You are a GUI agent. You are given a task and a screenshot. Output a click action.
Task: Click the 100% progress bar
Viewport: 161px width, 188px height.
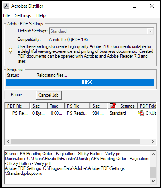click(80, 83)
